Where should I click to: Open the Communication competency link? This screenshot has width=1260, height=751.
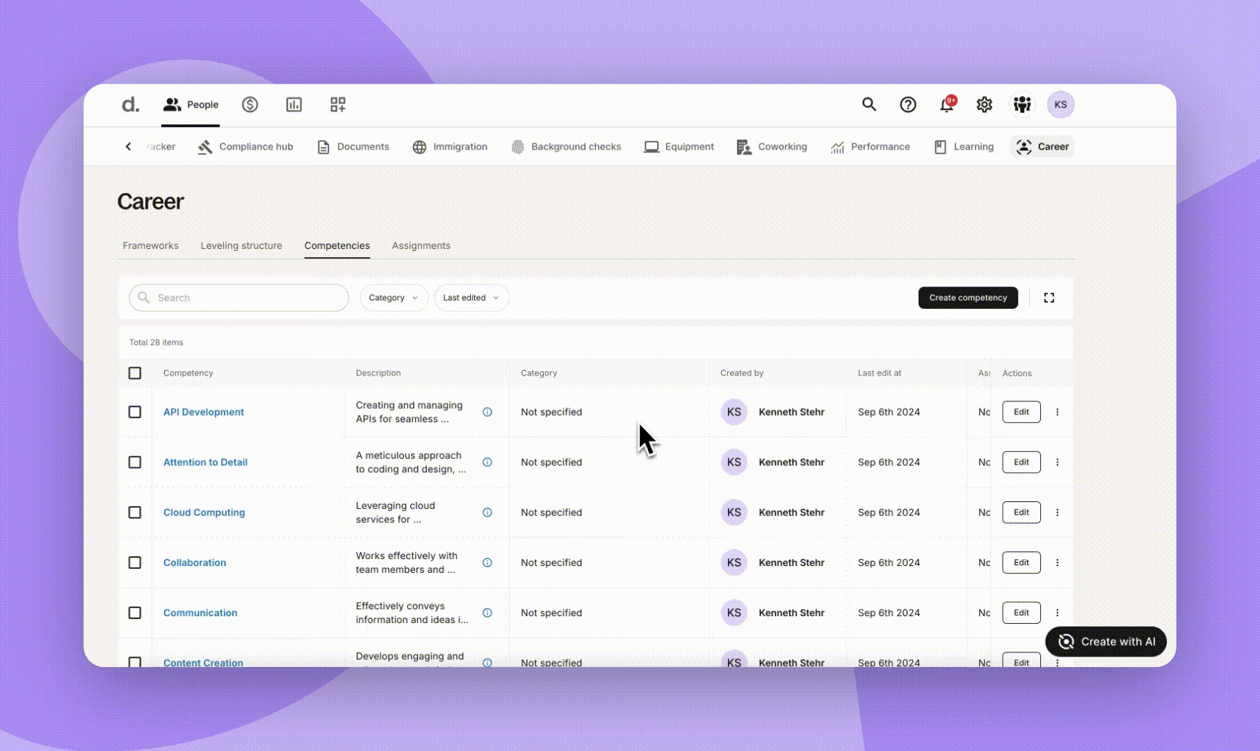coord(200,613)
